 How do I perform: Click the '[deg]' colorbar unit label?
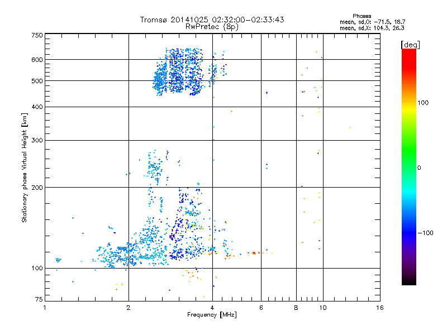pos(410,45)
